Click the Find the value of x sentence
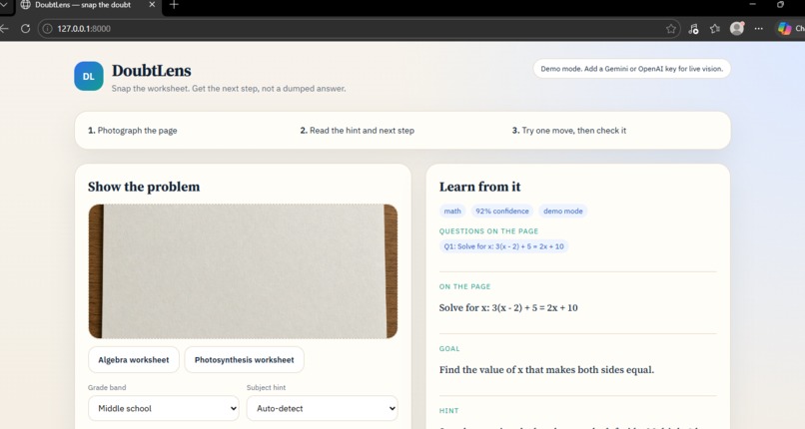 (546, 370)
